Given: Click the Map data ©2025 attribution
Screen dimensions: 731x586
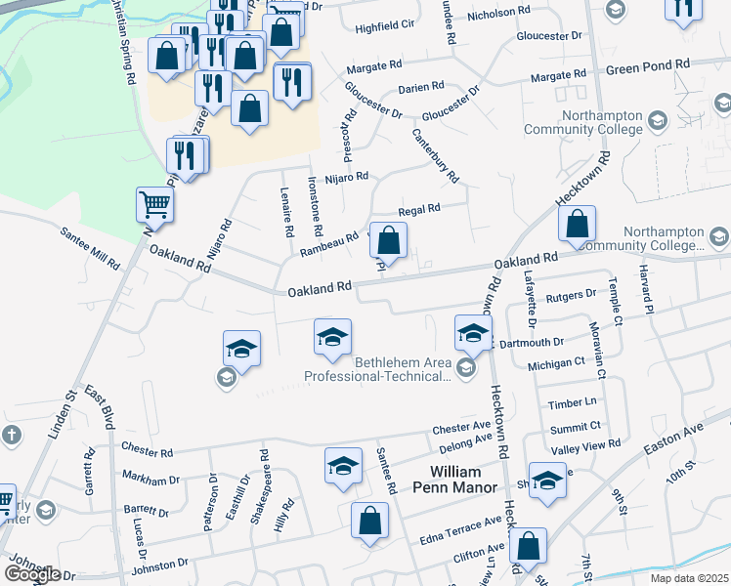Looking at the screenshot, I should 689,579.
